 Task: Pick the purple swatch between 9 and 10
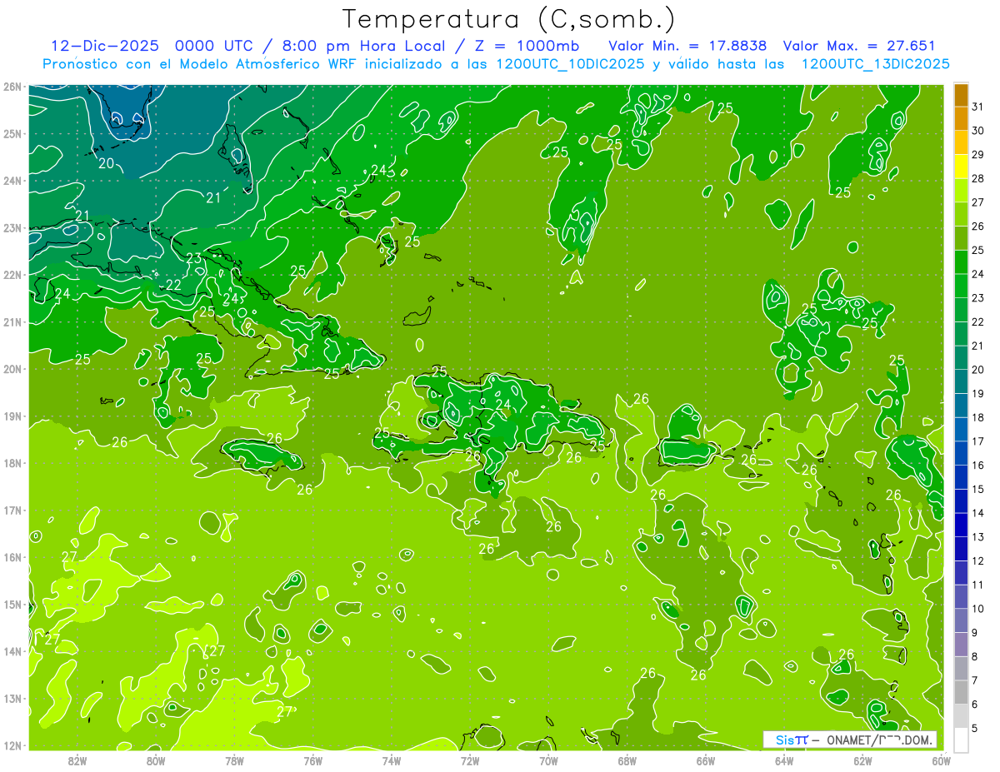click(x=961, y=620)
